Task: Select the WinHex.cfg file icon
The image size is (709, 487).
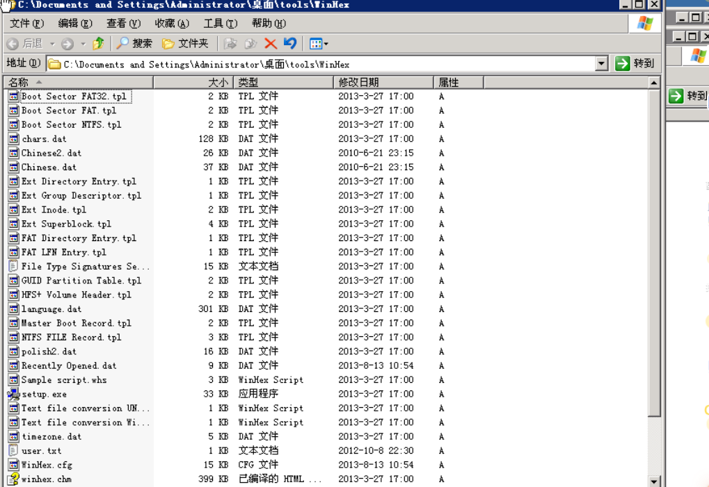Action: (x=14, y=465)
